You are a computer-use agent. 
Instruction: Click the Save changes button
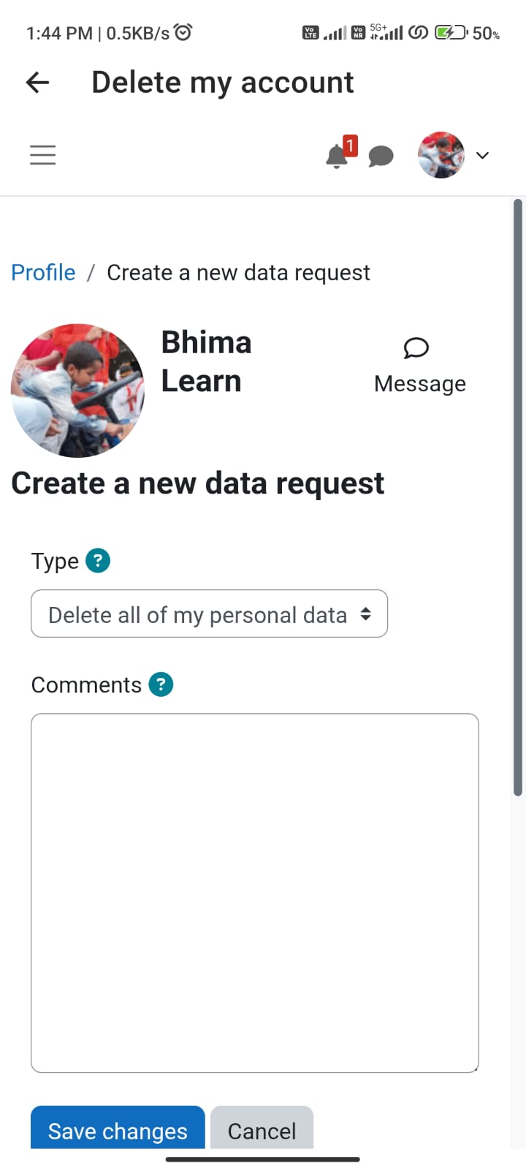pyautogui.click(x=118, y=1130)
